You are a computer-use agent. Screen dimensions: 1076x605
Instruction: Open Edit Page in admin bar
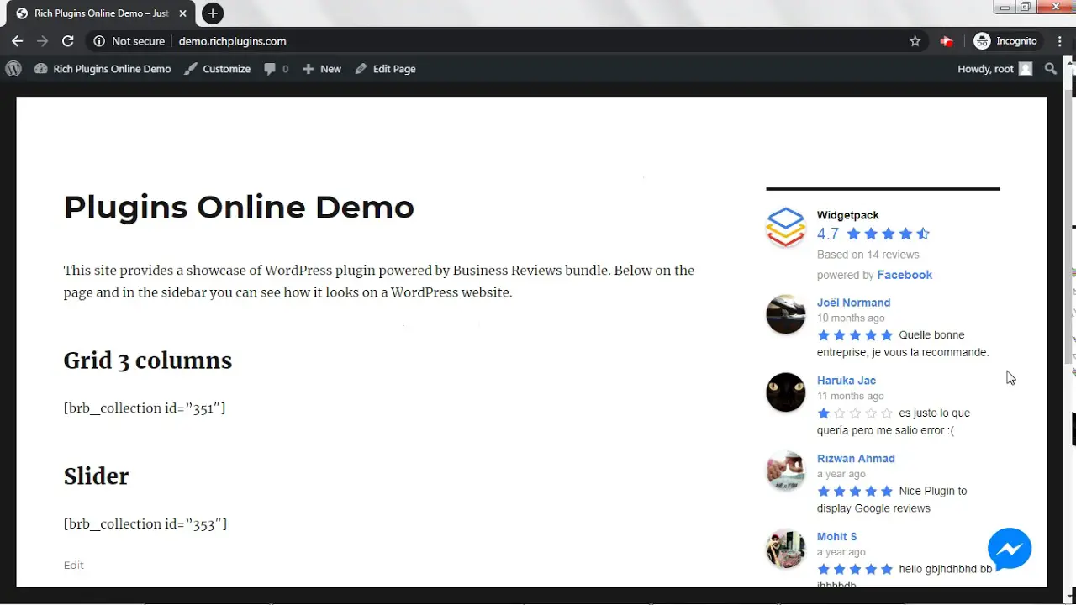coord(386,69)
